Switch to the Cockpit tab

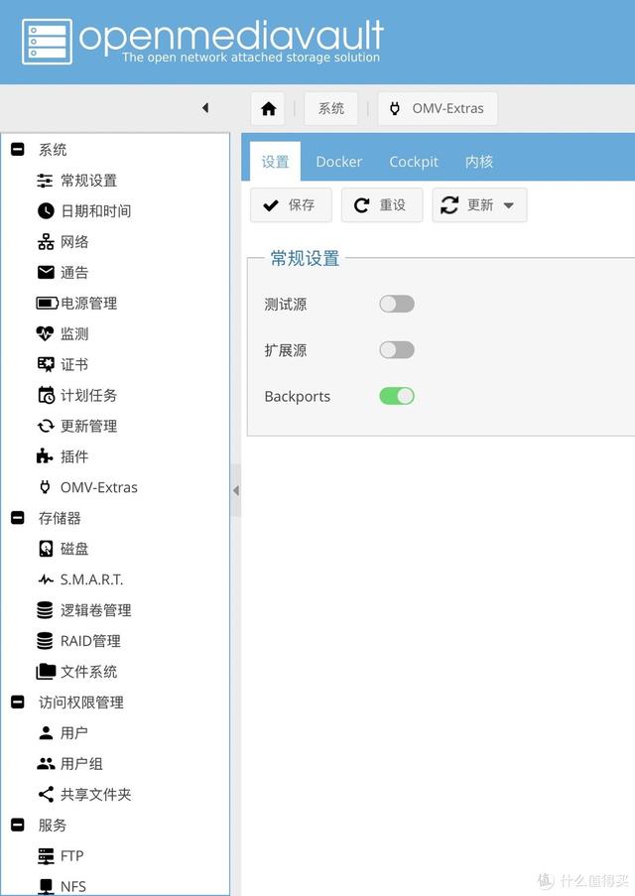[x=414, y=162]
